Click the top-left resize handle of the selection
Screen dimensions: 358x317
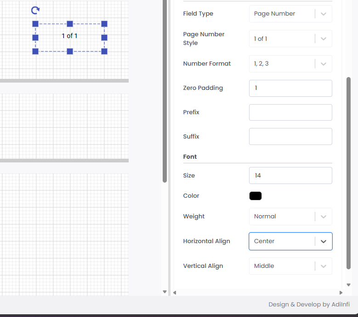tap(35, 24)
